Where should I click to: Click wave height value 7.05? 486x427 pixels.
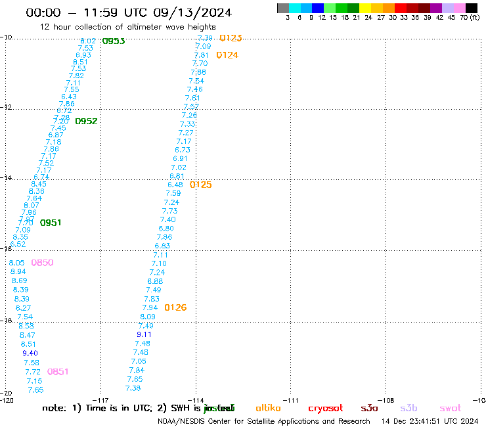[139, 361]
